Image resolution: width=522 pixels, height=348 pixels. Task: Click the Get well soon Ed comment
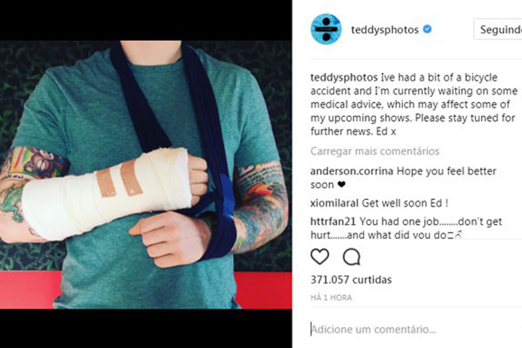(405, 203)
